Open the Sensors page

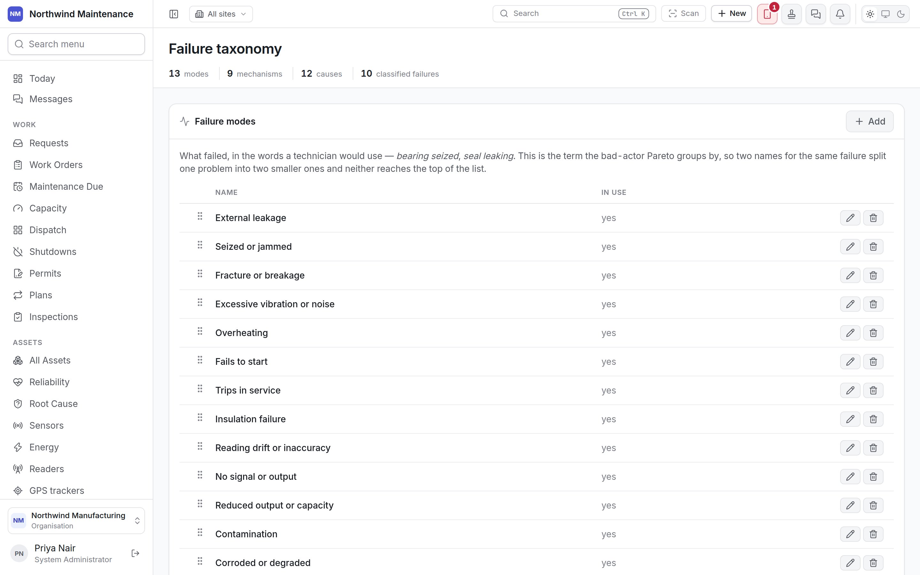coord(76,425)
